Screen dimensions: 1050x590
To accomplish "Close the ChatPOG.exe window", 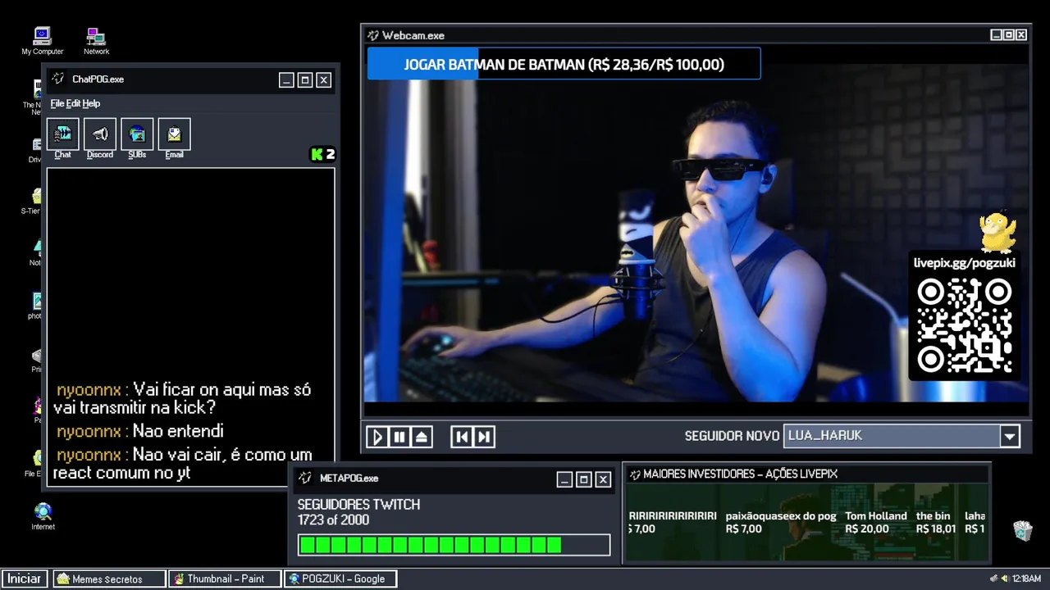I will click(324, 79).
